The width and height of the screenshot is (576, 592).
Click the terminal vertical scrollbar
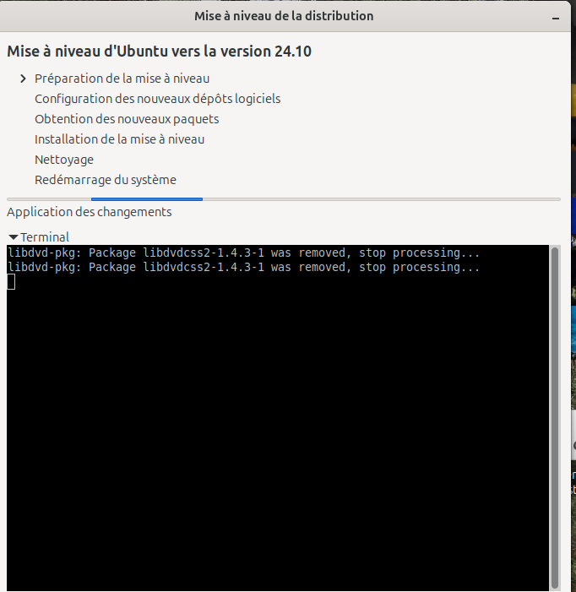(555, 417)
